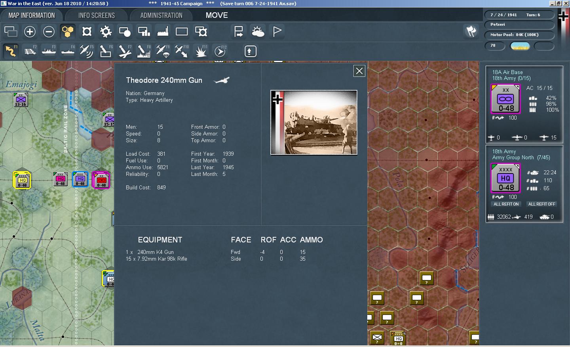
Task: Toggle the fortification level display icon
Action: (x=87, y=31)
